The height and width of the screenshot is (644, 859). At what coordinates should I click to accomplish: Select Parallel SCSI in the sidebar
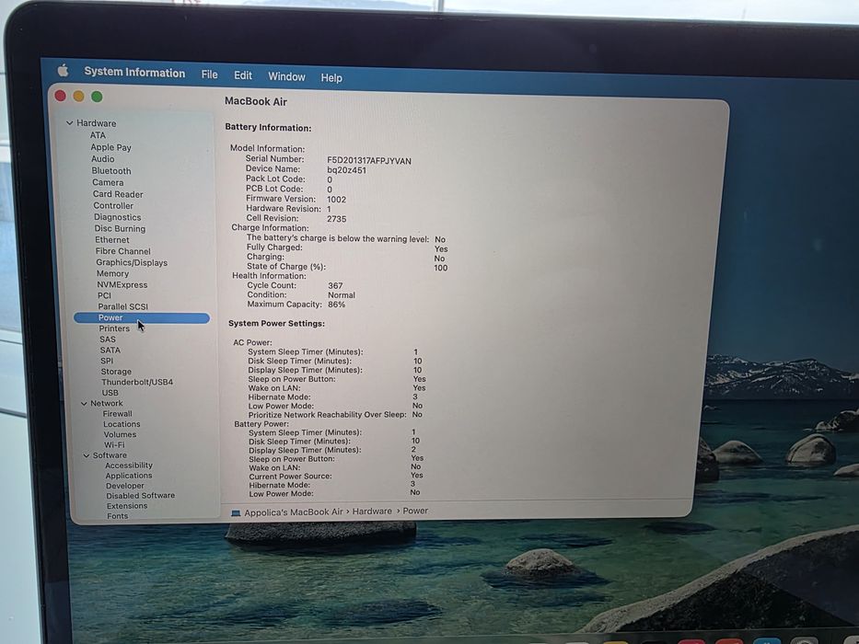pos(122,306)
